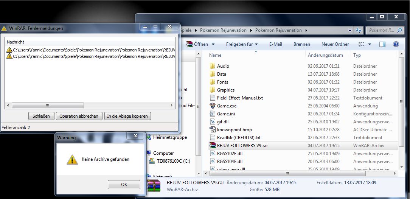This screenshot has height=199, width=410.
Task: Click E-Mail in Explorer toolbar
Action: 276,44
